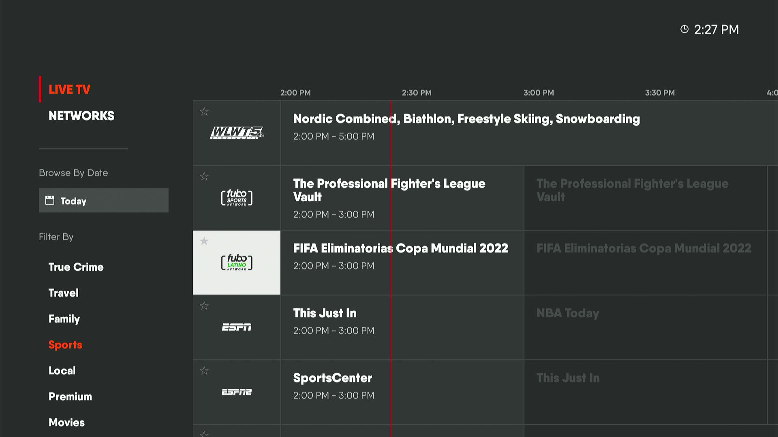778x437 pixels.
Task: Play the 2:00 PM FIFA Eliminatorias Copa Mundial
Action: [x=402, y=263]
